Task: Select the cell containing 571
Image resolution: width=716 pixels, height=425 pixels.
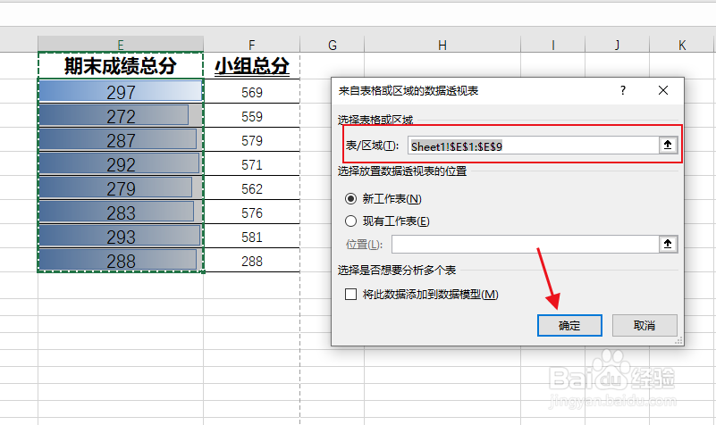Action: [x=251, y=164]
